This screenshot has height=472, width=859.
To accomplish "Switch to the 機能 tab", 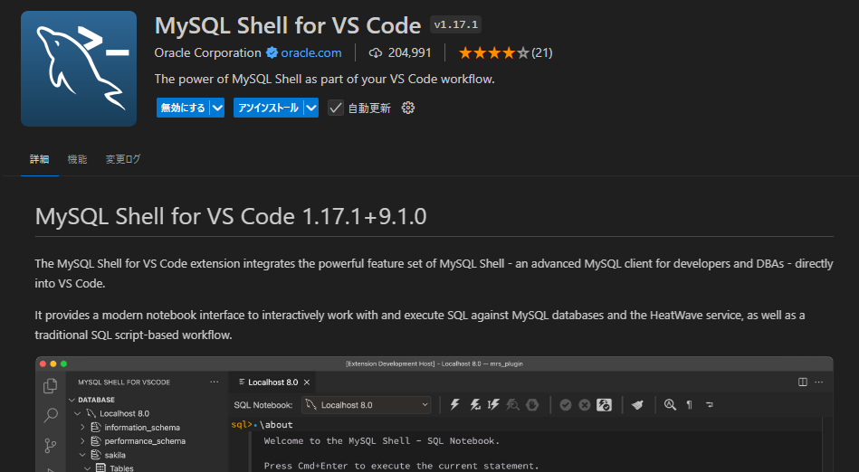I will (x=77, y=159).
